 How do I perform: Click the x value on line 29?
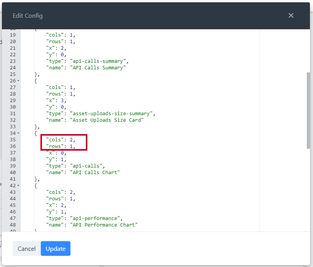(62, 101)
